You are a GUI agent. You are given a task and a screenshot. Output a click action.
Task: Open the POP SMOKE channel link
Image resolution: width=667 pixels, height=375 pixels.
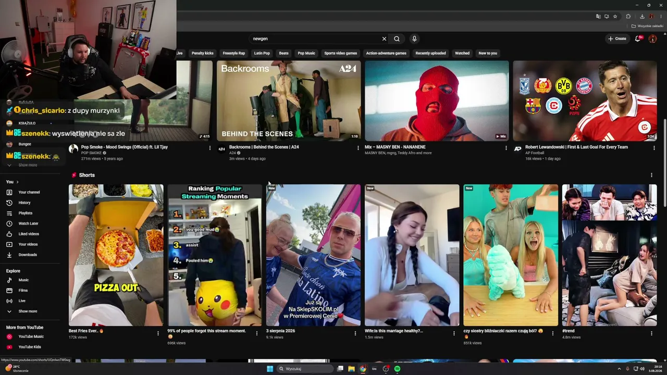(x=92, y=153)
